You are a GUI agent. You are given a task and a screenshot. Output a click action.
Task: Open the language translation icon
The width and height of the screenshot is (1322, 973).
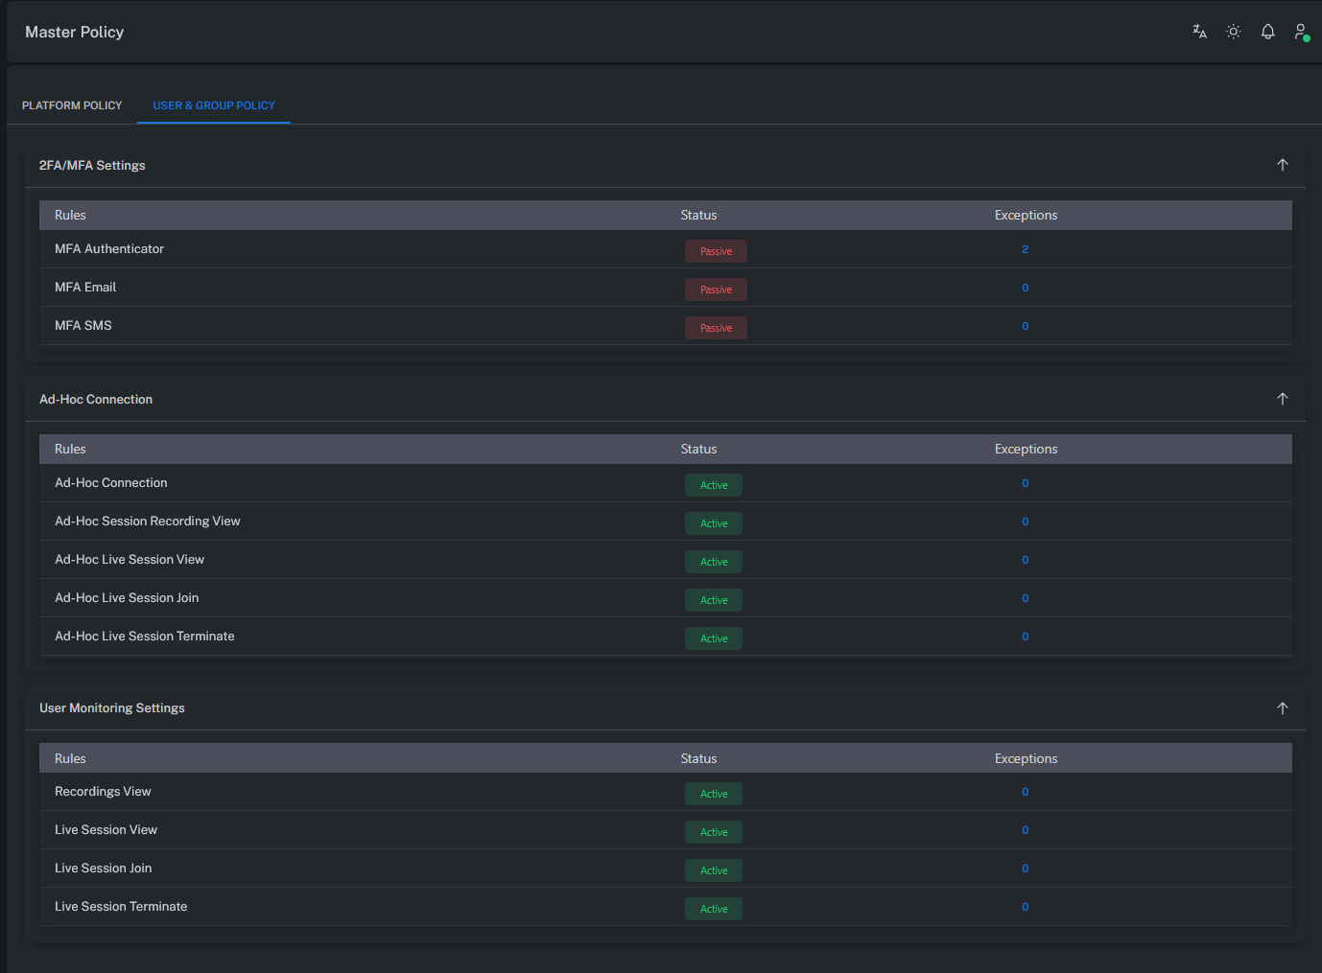tap(1199, 32)
